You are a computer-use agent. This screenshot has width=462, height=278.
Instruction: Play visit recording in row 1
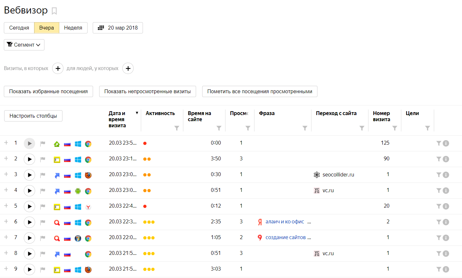(x=29, y=143)
